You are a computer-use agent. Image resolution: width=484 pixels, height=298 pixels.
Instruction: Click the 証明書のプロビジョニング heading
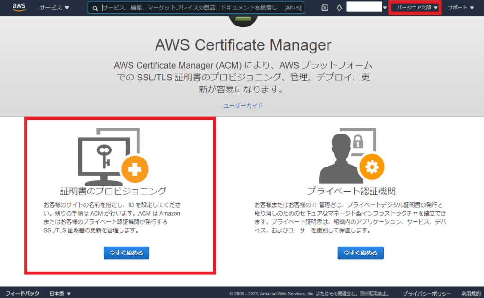pos(113,191)
